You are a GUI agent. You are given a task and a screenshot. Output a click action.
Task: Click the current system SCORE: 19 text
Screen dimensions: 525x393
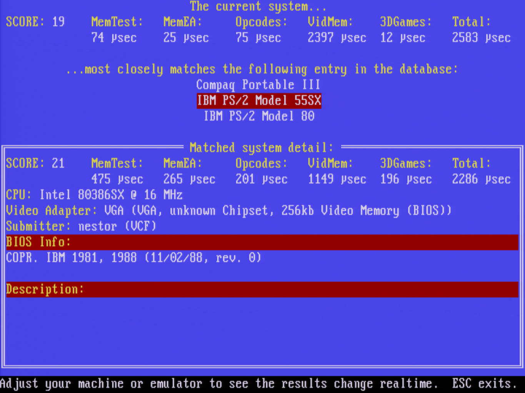tap(35, 22)
